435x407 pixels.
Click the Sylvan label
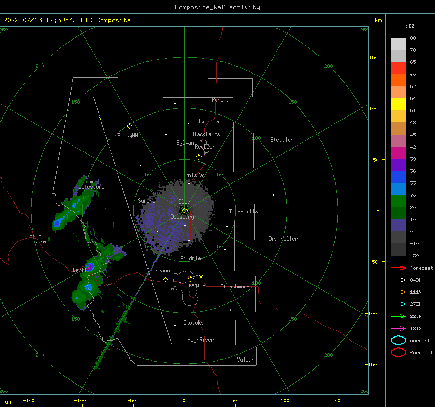(185, 143)
